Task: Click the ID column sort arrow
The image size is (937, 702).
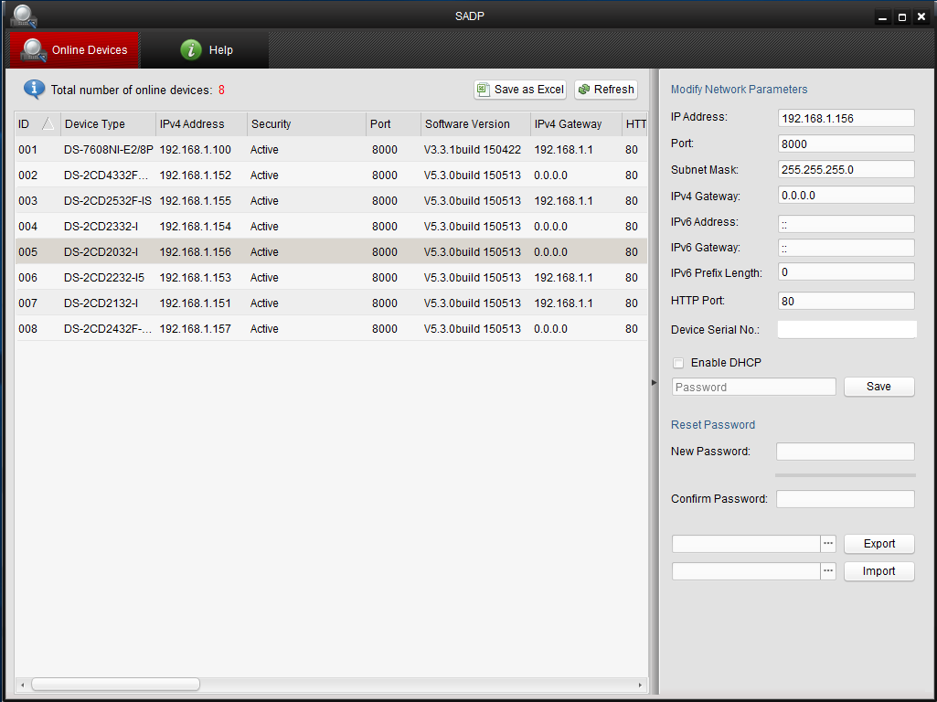Action: pos(48,124)
